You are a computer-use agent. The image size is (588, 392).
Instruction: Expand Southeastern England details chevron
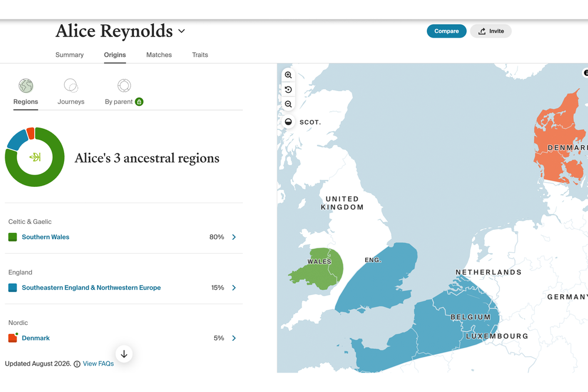click(x=234, y=287)
